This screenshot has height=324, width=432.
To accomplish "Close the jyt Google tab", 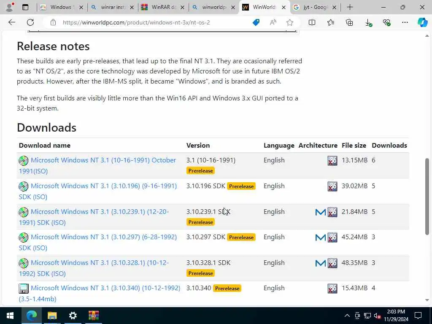I will (x=334, y=8).
